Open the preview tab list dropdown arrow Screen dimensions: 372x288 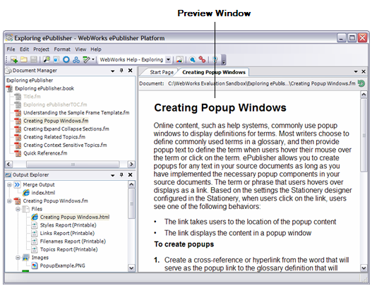(x=356, y=71)
